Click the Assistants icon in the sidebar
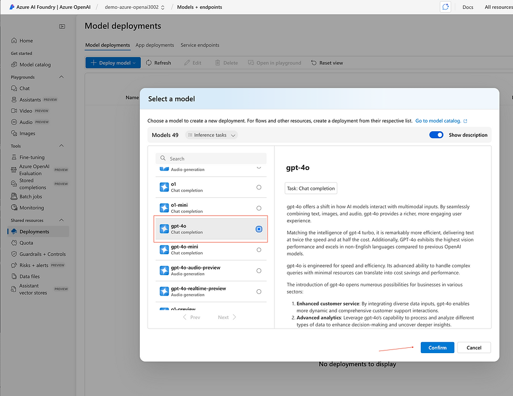Image resolution: width=513 pixels, height=396 pixels. [14, 99]
